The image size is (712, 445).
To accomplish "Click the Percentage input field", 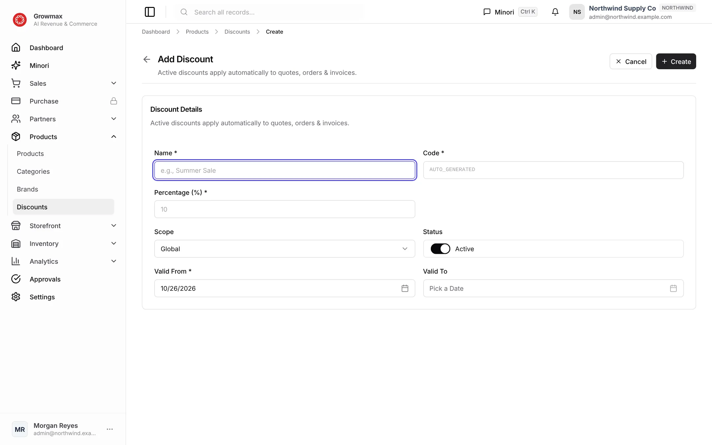I will coord(284,209).
